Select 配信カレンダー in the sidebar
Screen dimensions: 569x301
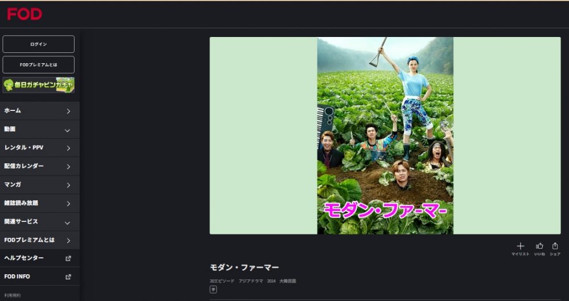pos(40,166)
